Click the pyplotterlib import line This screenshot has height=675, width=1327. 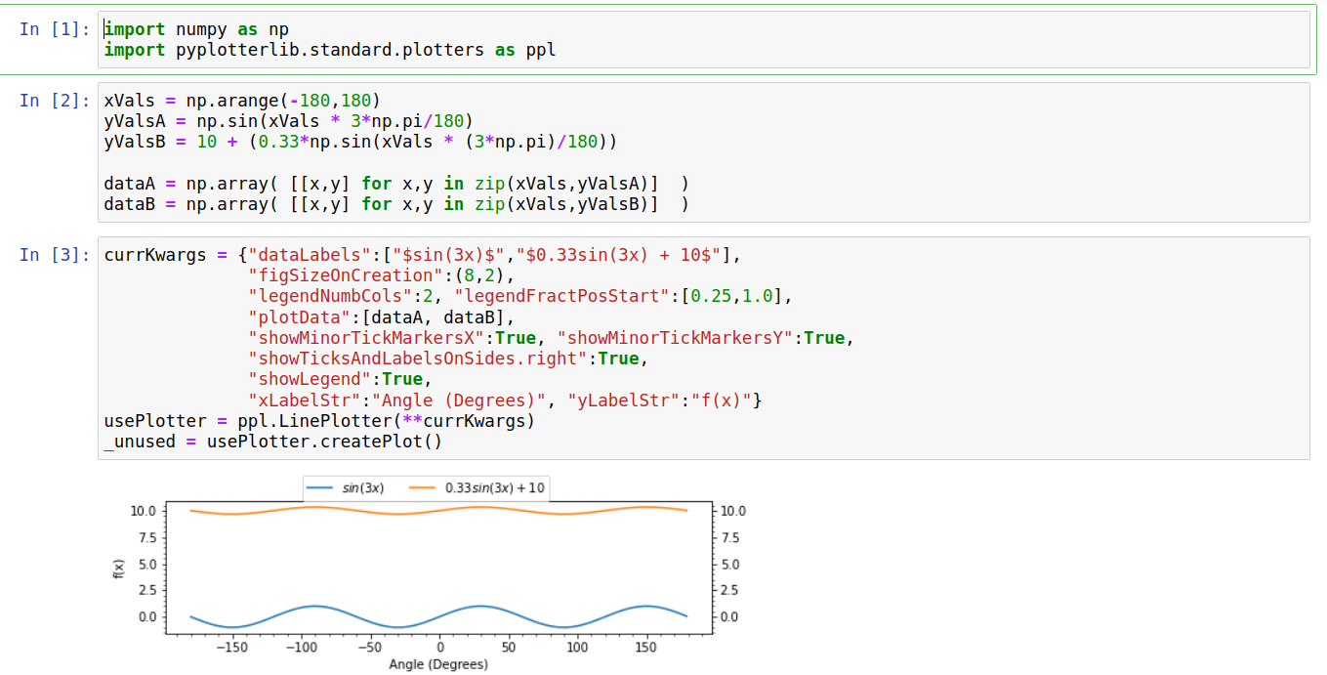[x=330, y=50]
